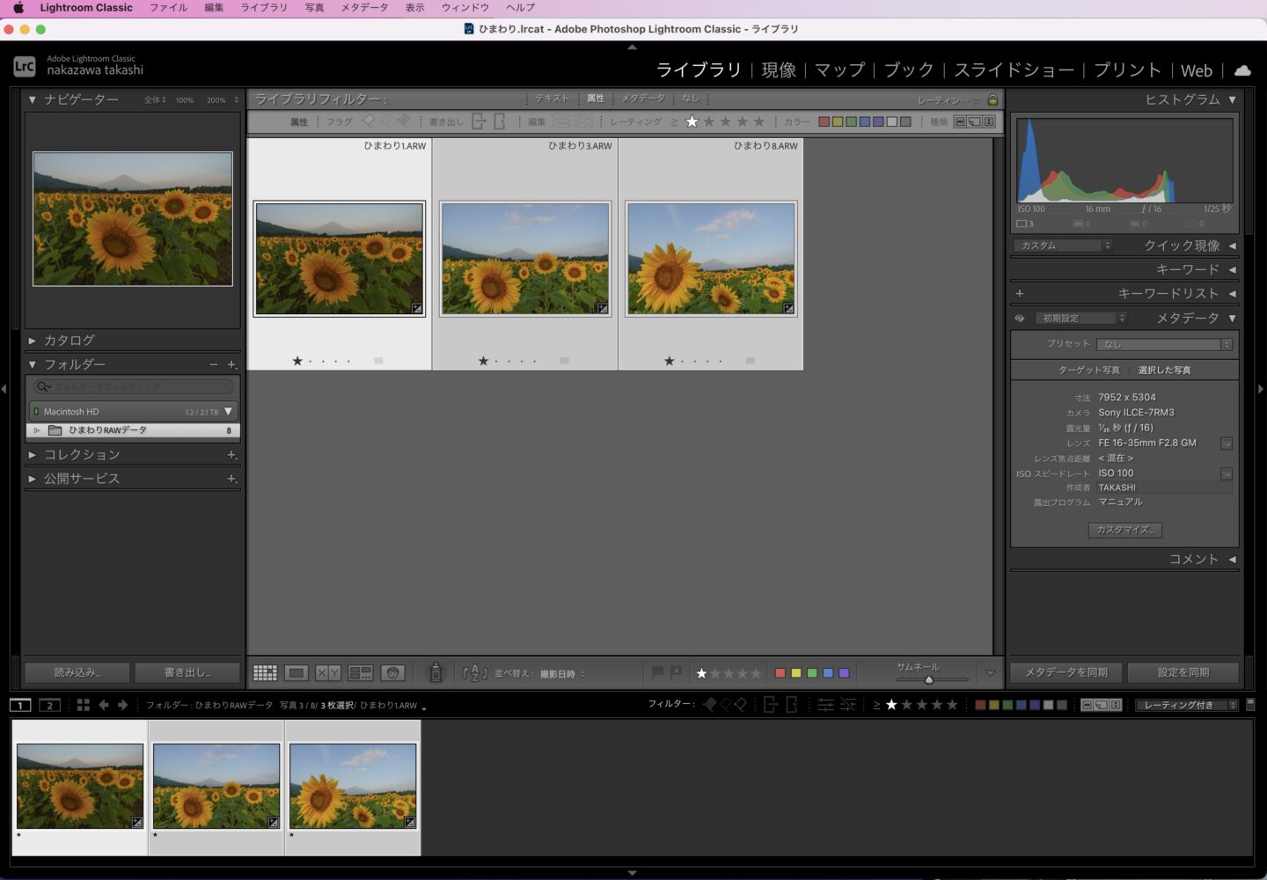Click the メタデータを同期 button
Image resolution: width=1267 pixels, height=880 pixels.
pyautogui.click(x=1066, y=672)
